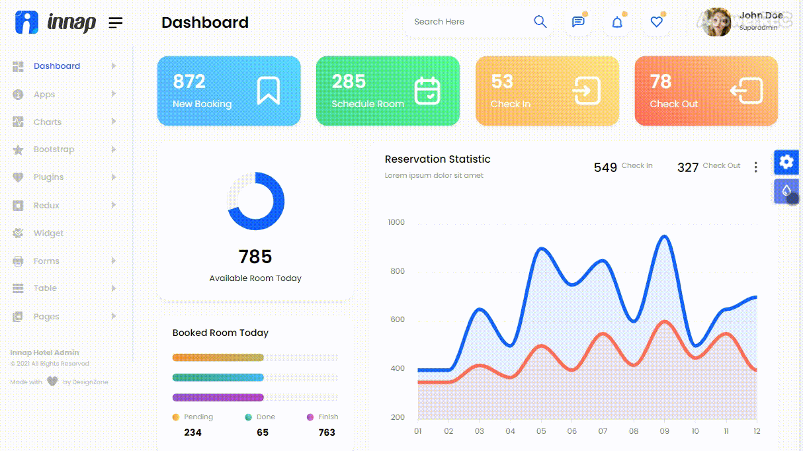Click the chat messages icon in header
The image size is (803, 451).
coord(578,22)
